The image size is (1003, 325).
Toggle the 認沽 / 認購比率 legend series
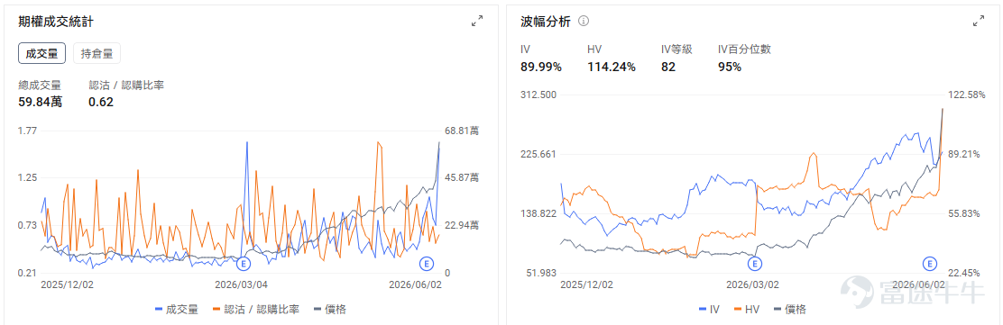(x=256, y=309)
